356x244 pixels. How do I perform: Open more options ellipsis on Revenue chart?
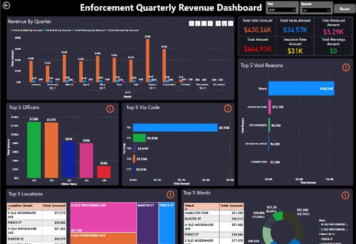click(x=230, y=23)
